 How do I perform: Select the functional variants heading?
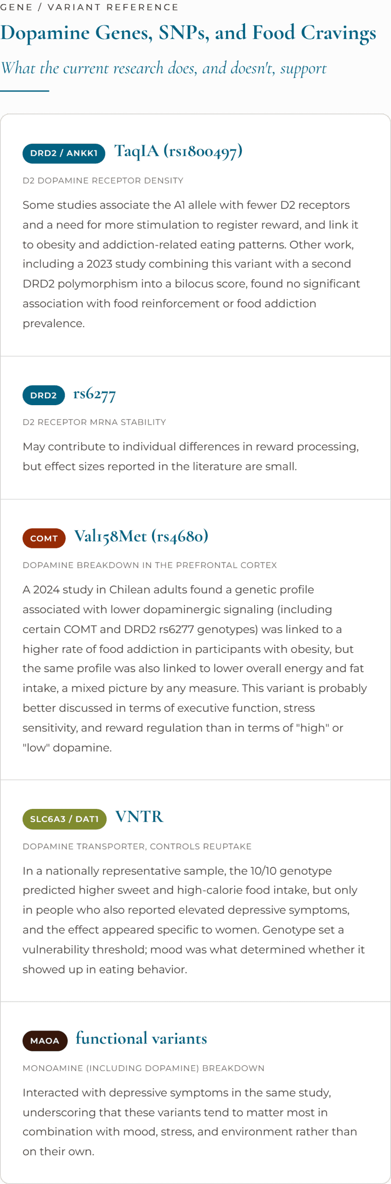(141, 1039)
